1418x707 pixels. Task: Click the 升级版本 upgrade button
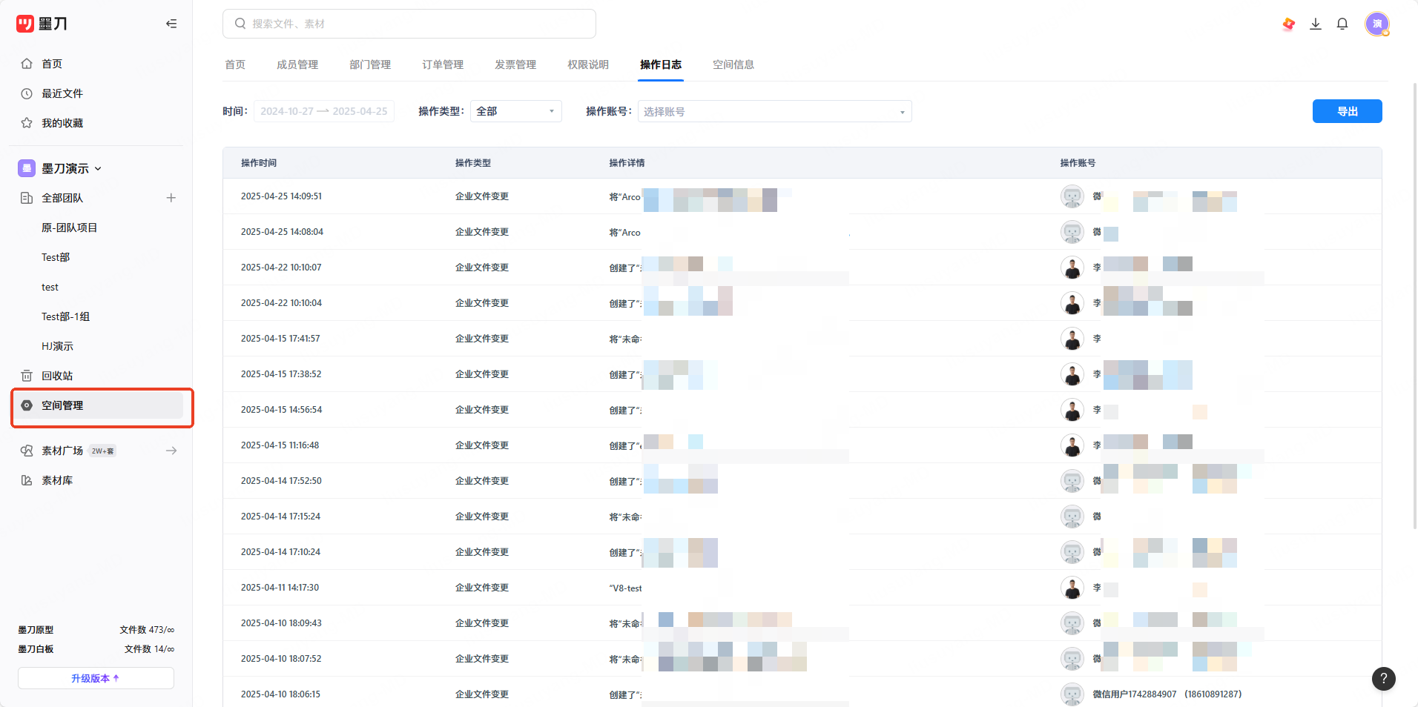pos(96,678)
